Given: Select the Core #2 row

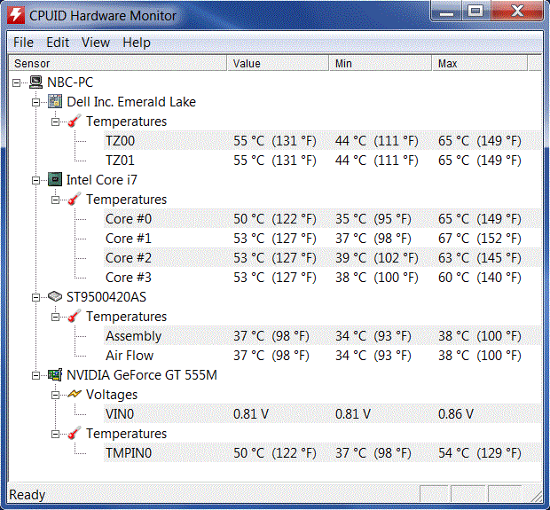Looking at the screenshot, I should coord(322,258).
